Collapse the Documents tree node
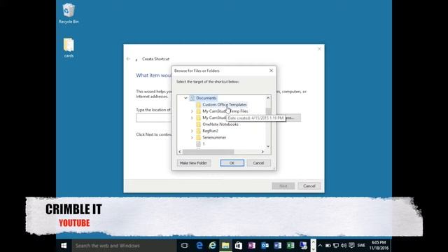This screenshot has height=252, width=448. (185, 98)
